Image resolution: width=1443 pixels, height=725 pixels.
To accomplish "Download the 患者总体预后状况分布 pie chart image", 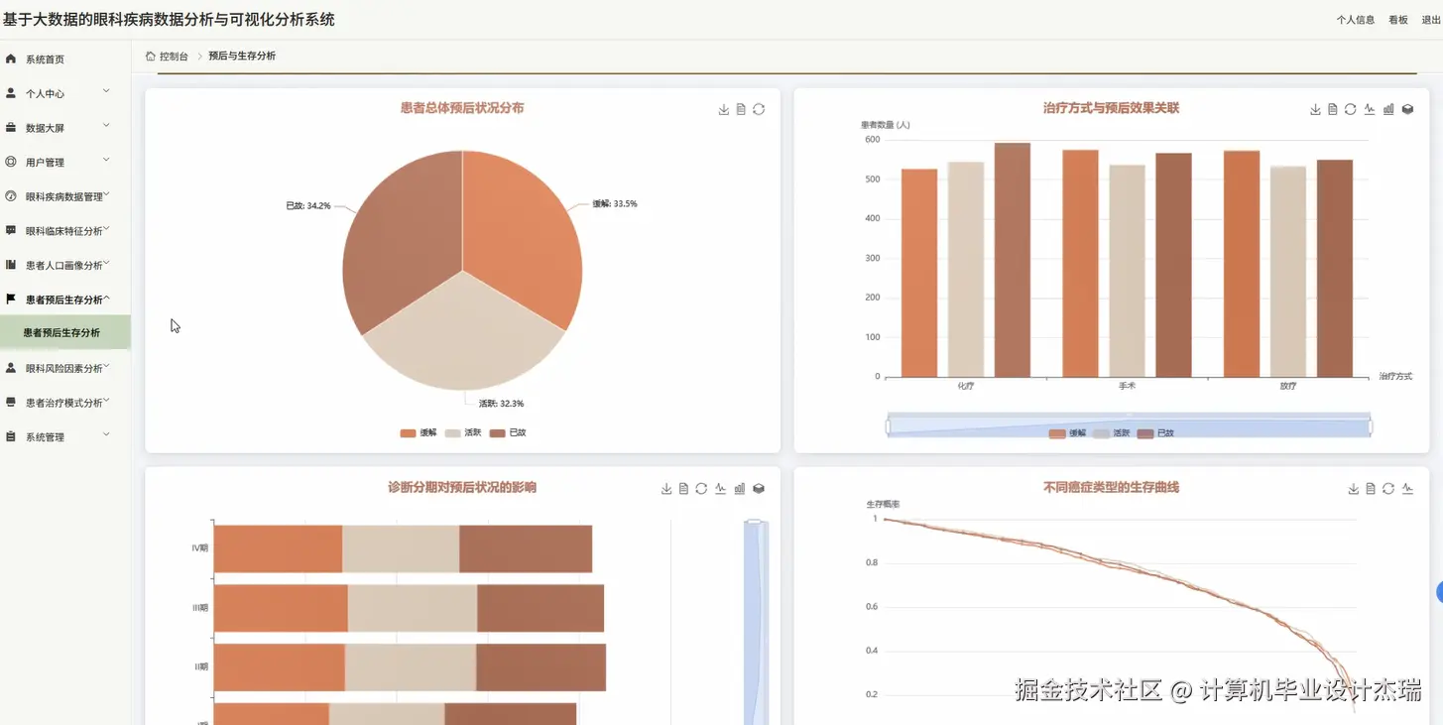I will coord(724,109).
